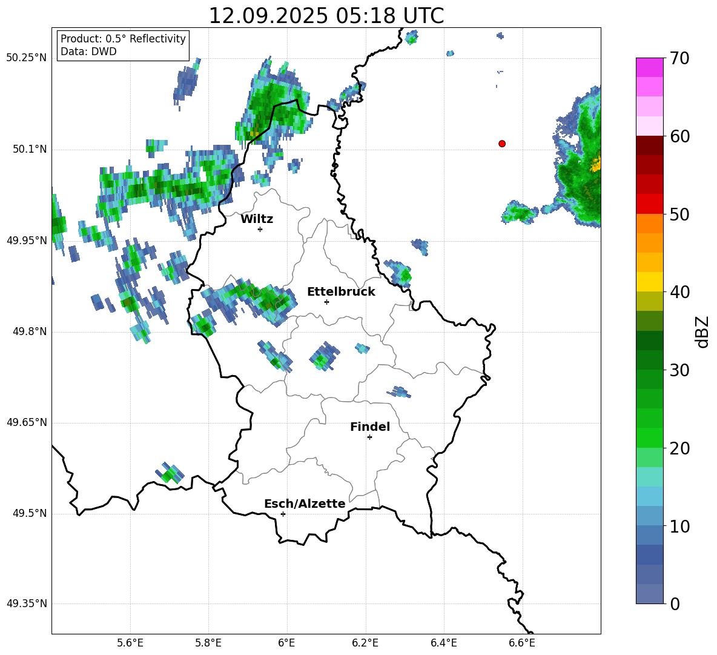
Task: Click the Ettelbruck station cross marker
Action: (x=326, y=302)
